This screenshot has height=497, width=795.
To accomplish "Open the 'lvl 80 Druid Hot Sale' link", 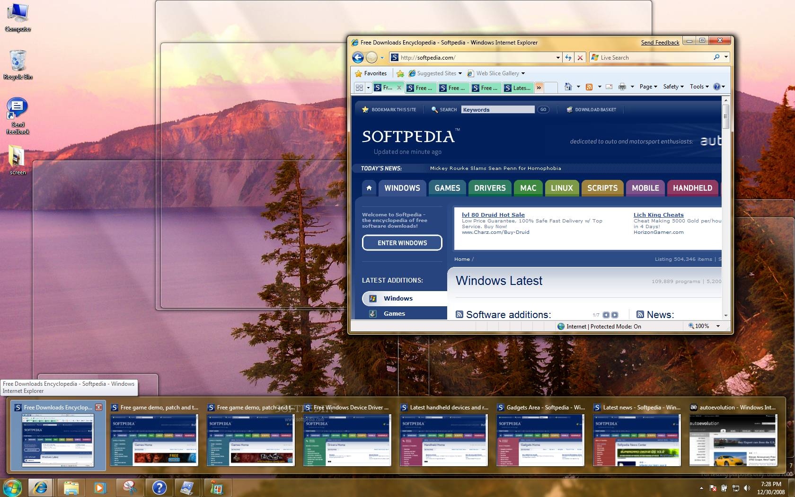I will (493, 214).
